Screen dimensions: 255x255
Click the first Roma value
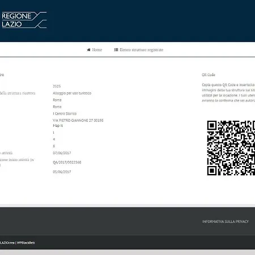coord(57,100)
